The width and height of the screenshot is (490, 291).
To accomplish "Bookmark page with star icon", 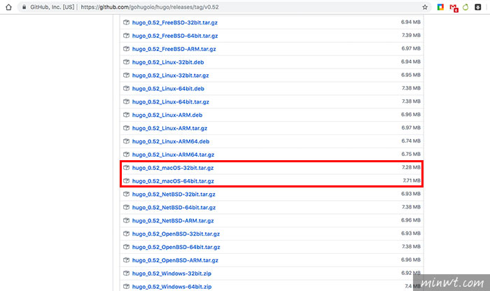I will (x=425, y=7).
